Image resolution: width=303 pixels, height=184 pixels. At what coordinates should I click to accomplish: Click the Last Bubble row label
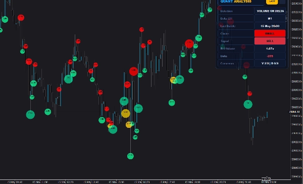[x=228, y=26]
